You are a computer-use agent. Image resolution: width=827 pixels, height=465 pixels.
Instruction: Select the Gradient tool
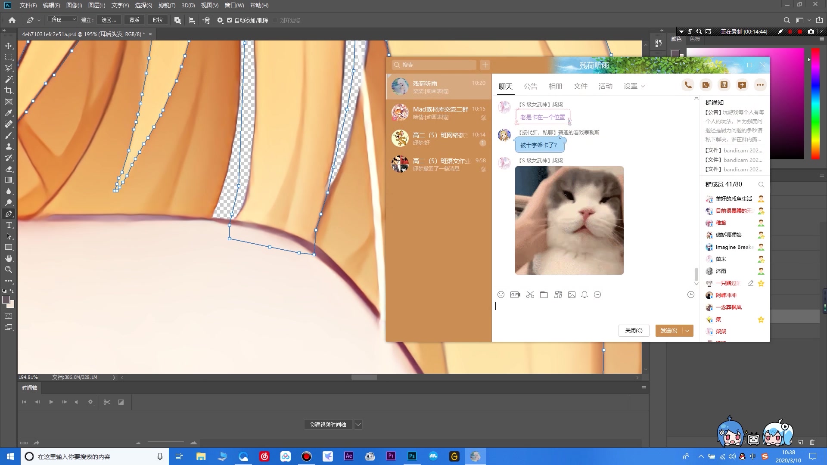9,180
